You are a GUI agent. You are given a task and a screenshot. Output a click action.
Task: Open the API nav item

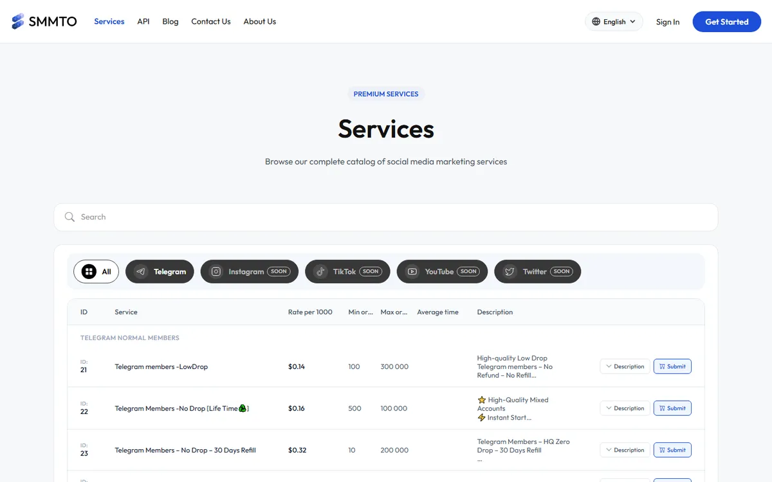pos(143,21)
